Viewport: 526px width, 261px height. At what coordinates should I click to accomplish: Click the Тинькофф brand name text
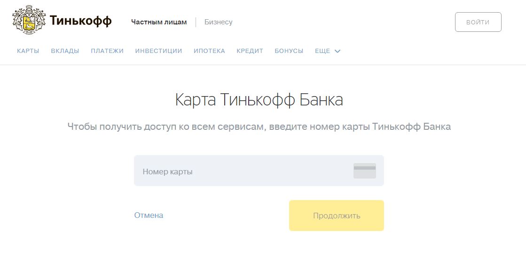pos(80,21)
